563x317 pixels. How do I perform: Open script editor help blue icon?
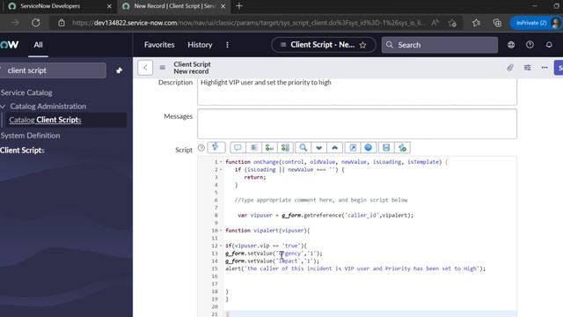click(368, 148)
